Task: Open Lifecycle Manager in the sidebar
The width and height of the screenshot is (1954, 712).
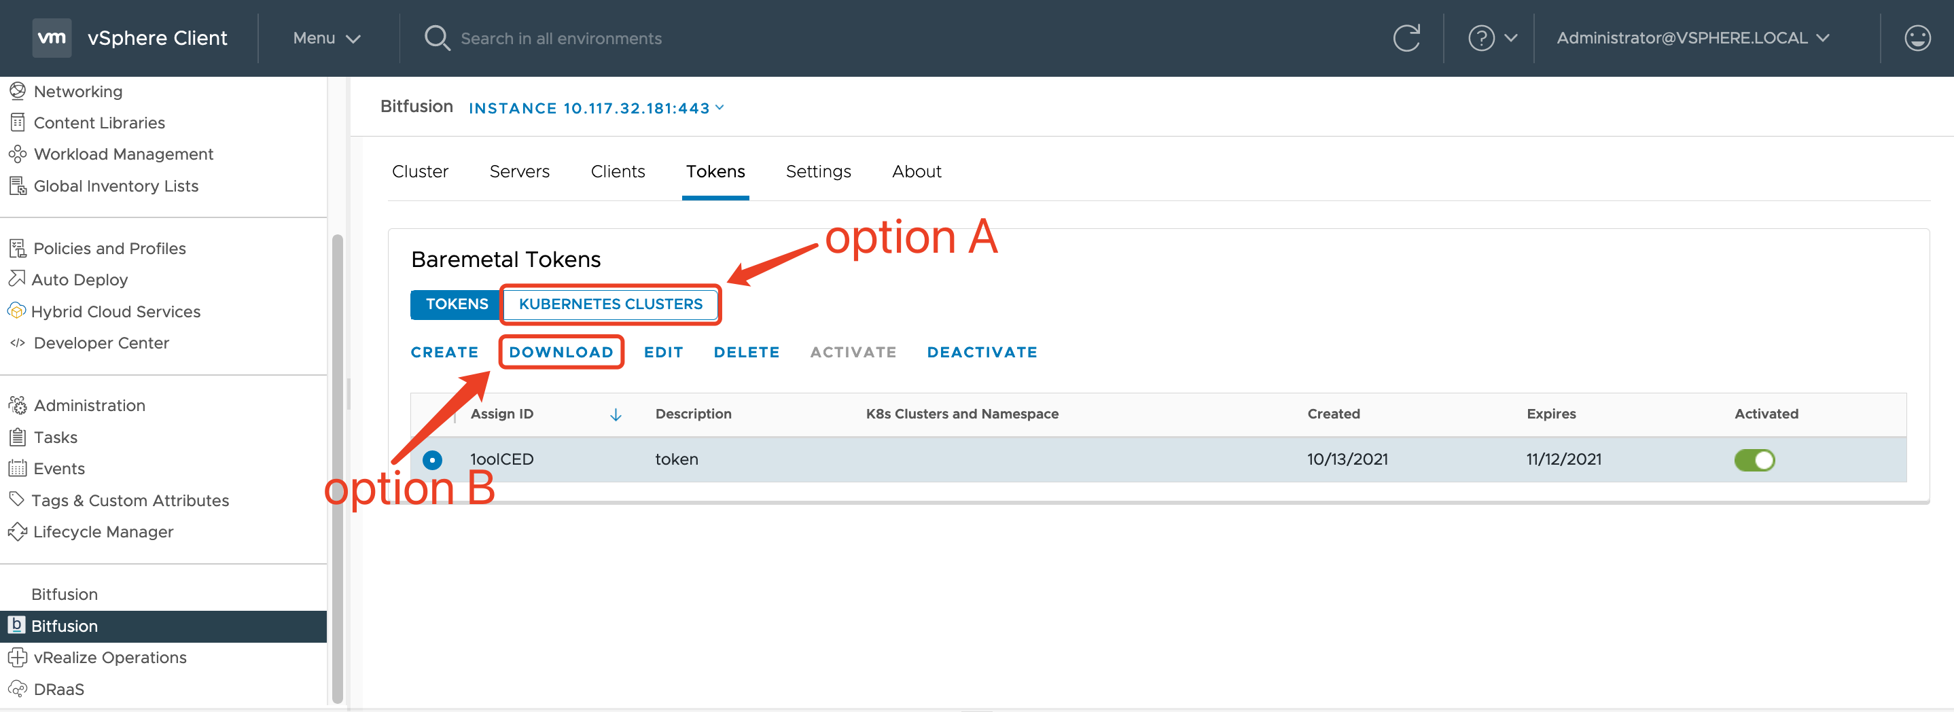Action: [x=103, y=531]
